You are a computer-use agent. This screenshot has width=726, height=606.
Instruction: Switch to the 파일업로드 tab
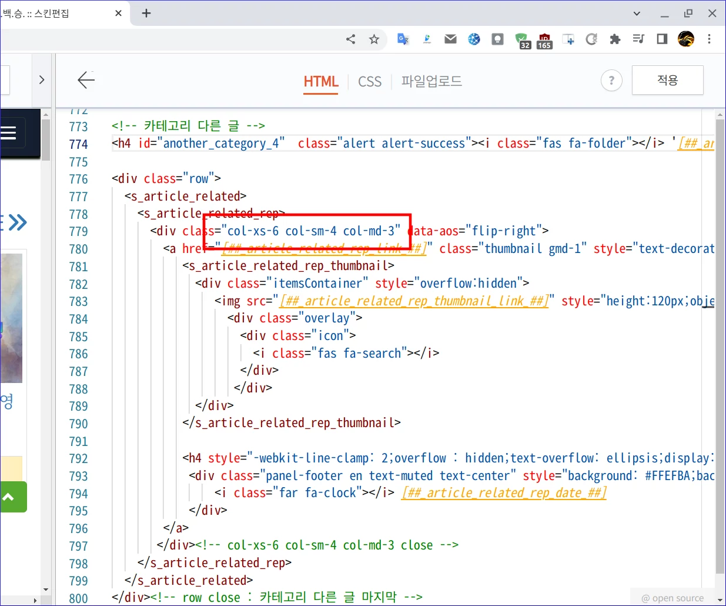pyautogui.click(x=431, y=81)
